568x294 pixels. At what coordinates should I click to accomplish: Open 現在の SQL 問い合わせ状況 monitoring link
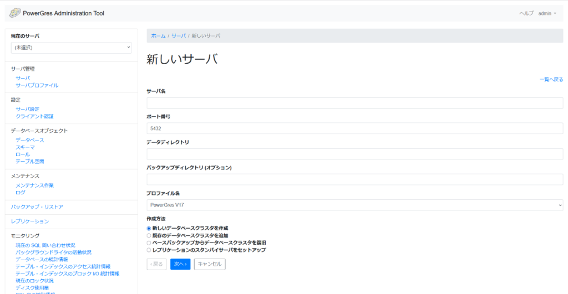45,245
